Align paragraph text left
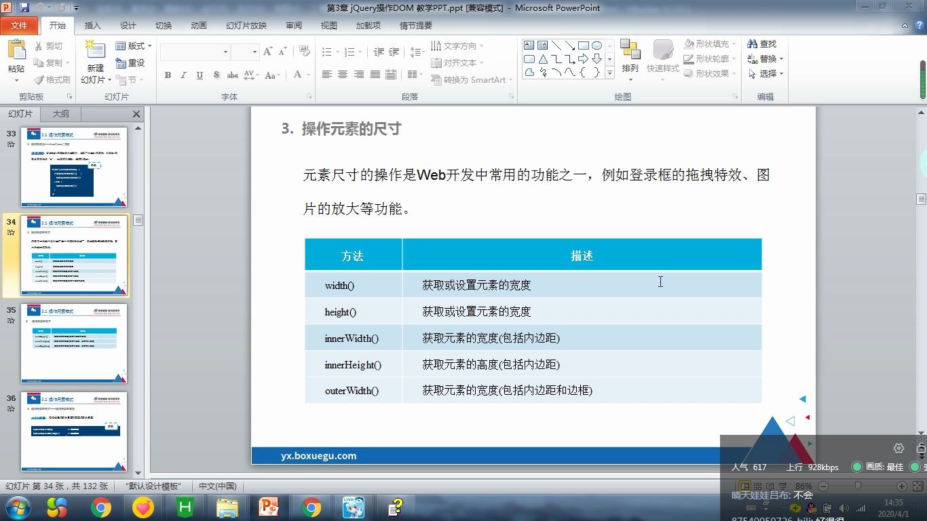 point(327,75)
